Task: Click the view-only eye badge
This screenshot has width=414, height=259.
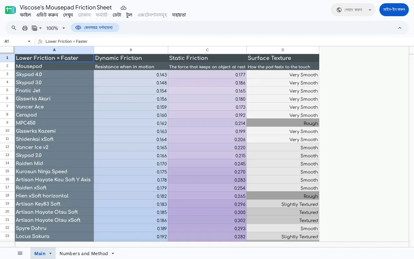Action: [x=95, y=28]
